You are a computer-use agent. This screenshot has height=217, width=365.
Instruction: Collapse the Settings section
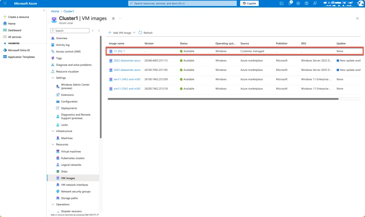coord(53,78)
